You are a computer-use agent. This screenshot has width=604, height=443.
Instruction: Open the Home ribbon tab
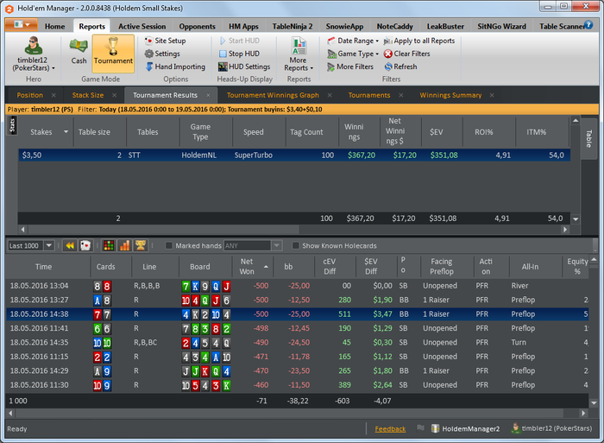pyautogui.click(x=54, y=26)
